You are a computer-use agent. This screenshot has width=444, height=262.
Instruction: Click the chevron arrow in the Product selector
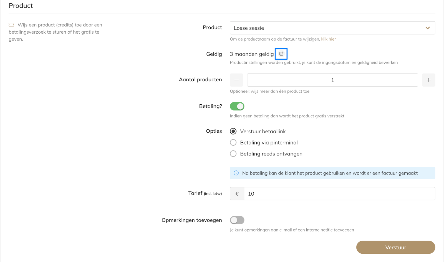(427, 28)
